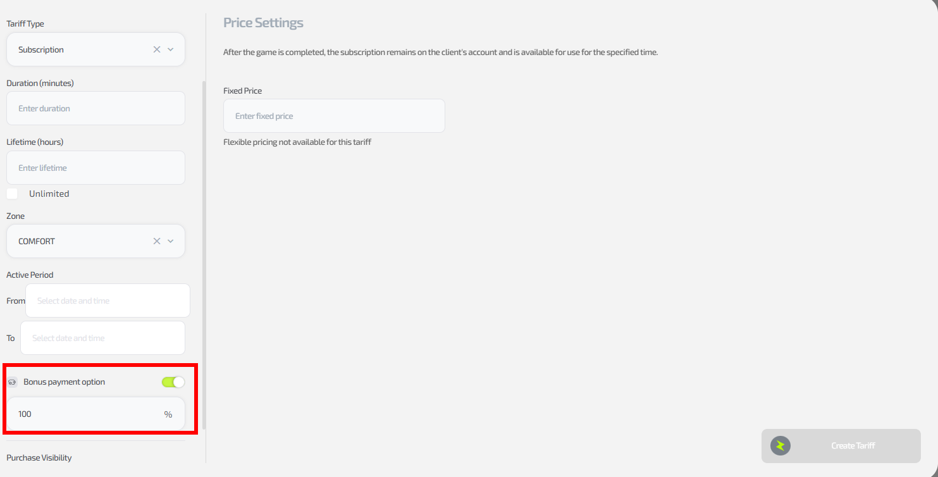Click the COMFORT value in Zone field
This screenshot has height=477, width=938.
(37, 241)
